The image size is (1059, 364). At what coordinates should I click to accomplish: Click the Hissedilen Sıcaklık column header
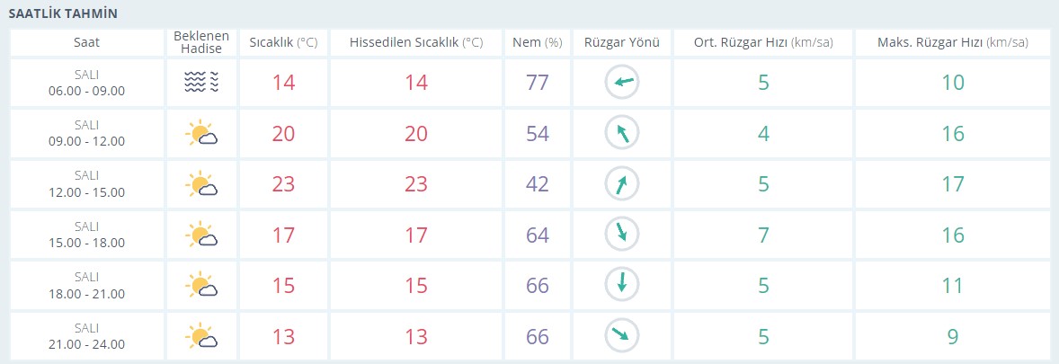(416, 42)
